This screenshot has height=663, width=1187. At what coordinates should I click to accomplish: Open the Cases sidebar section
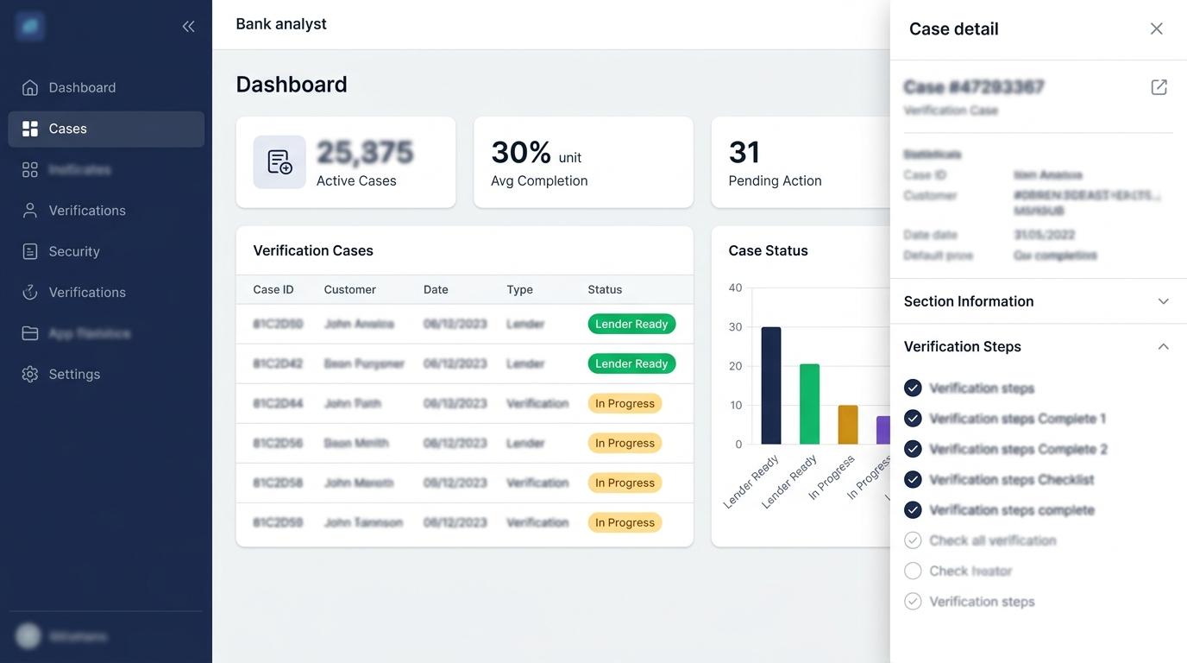pyautogui.click(x=106, y=129)
